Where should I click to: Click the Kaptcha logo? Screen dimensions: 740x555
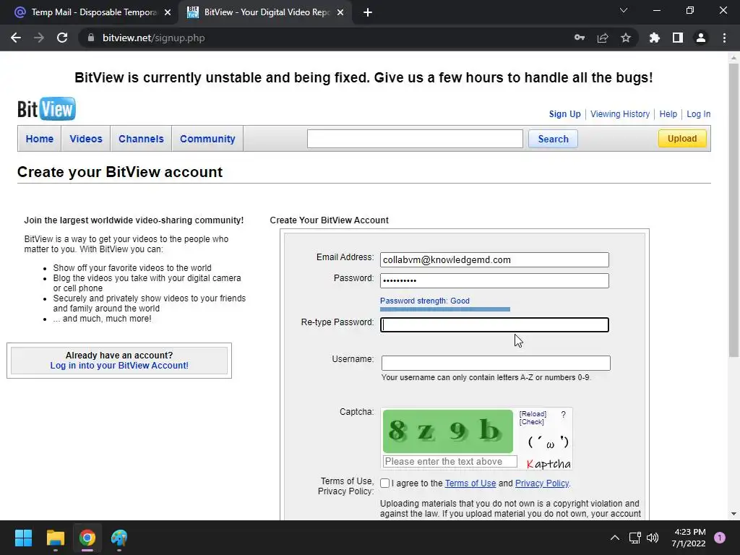(x=548, y=464)
